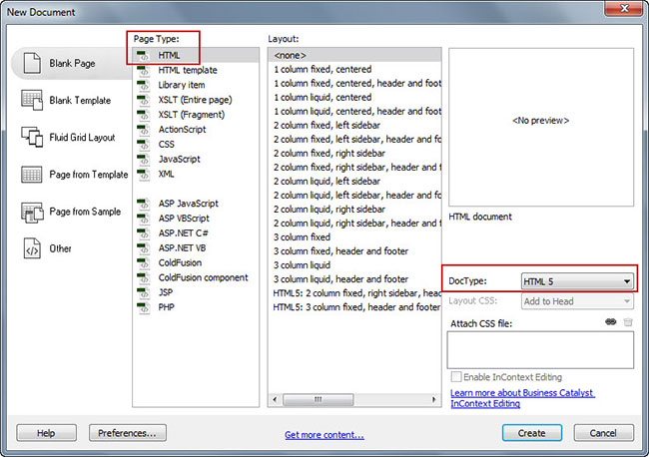Screen dimensions: 649x457
Task: Open the Preferences dialog
Action: [128, 433]
